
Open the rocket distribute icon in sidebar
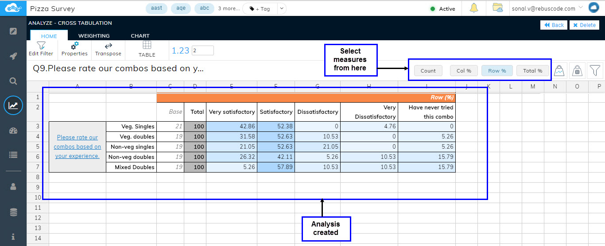point(13,56)
